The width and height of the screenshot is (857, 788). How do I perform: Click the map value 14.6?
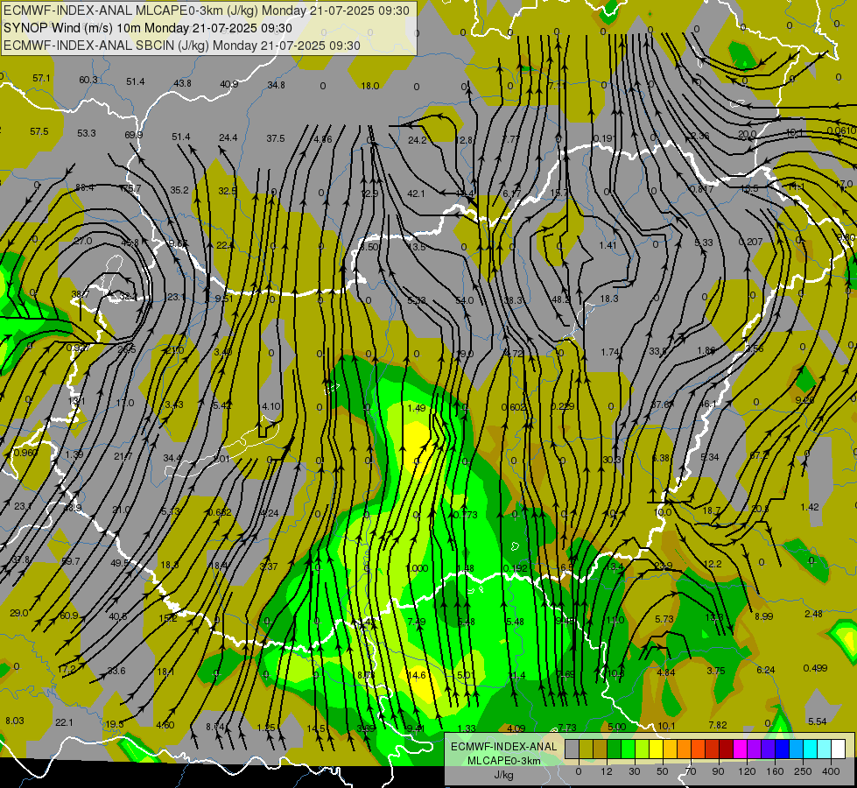point(417,675)
